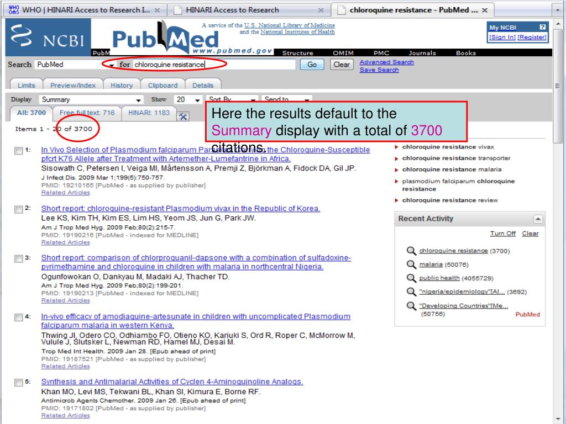Click the Register link
Screen dimensions: 566x424
coord(532,37)
